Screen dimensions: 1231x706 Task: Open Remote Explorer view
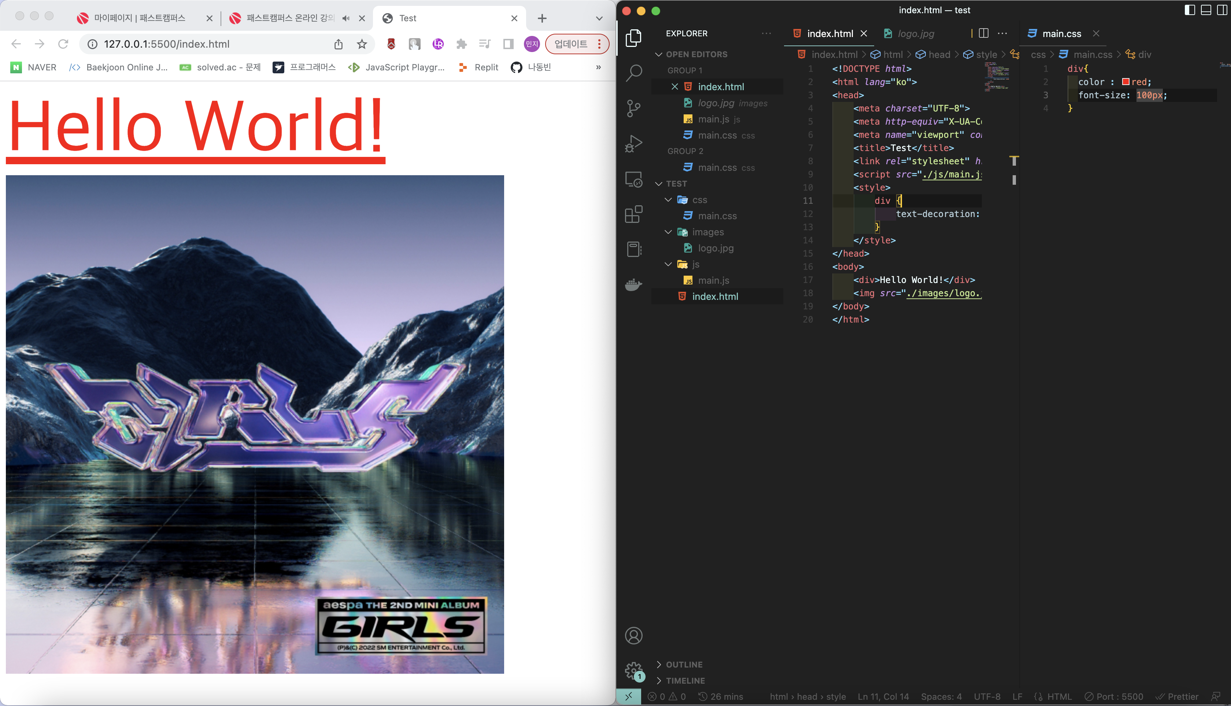[x=633, y=179]
